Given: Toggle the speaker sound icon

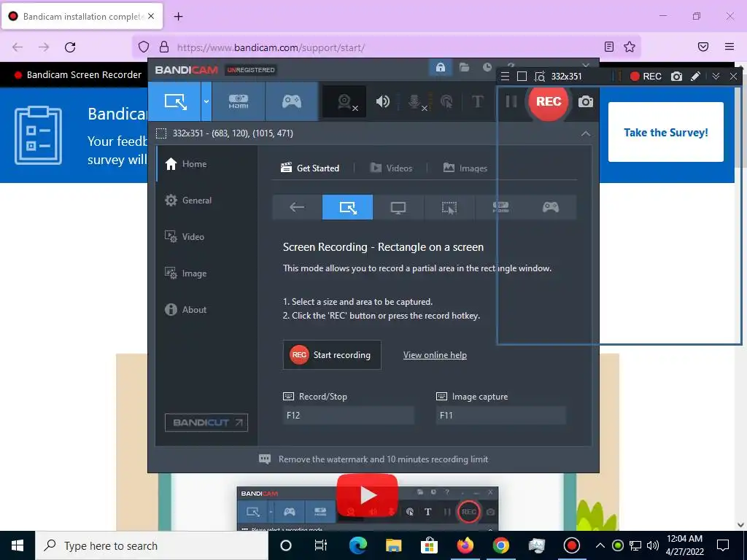Looking at the screenshot, I should (382, 101).
